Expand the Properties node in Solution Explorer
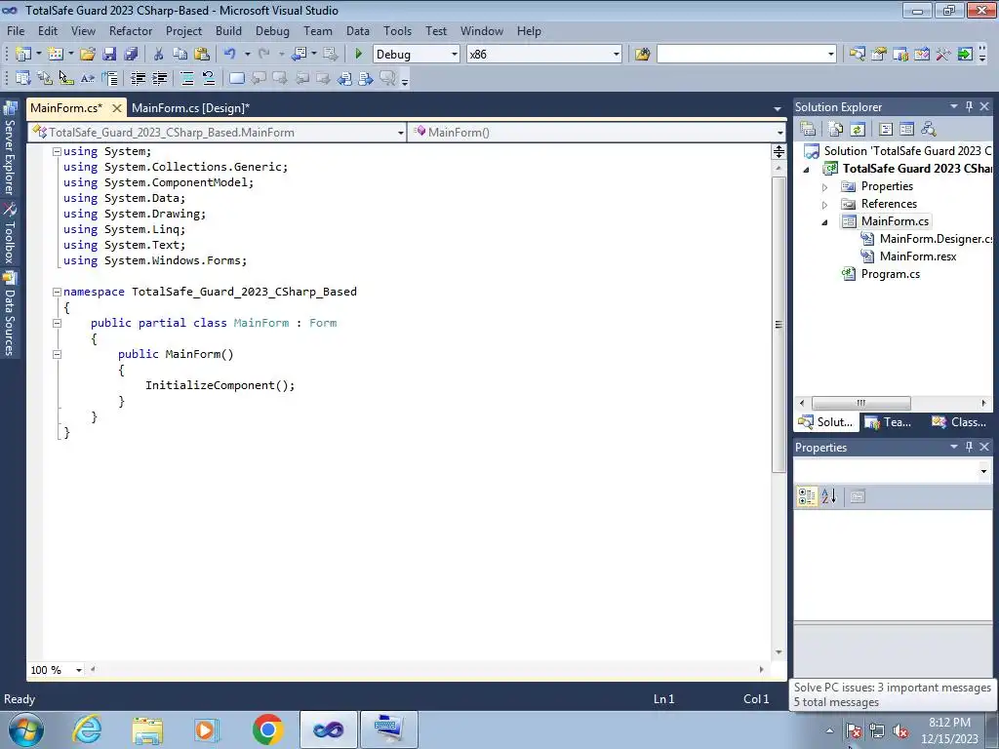This screenshot has height=749, width=999. (825, 187)
